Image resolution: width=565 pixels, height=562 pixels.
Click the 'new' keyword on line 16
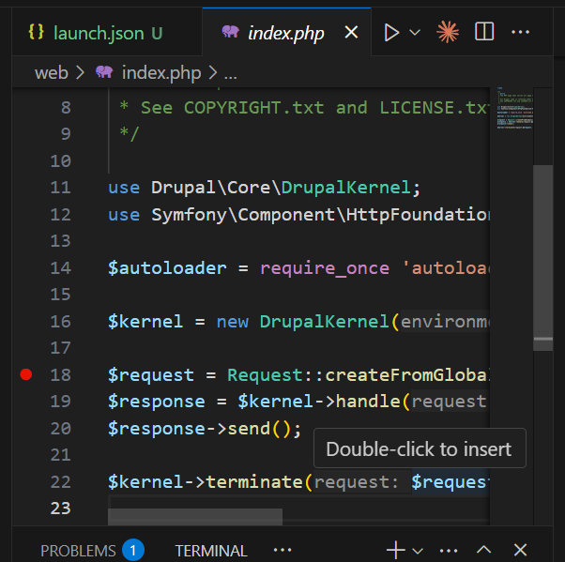click(233, 322)
